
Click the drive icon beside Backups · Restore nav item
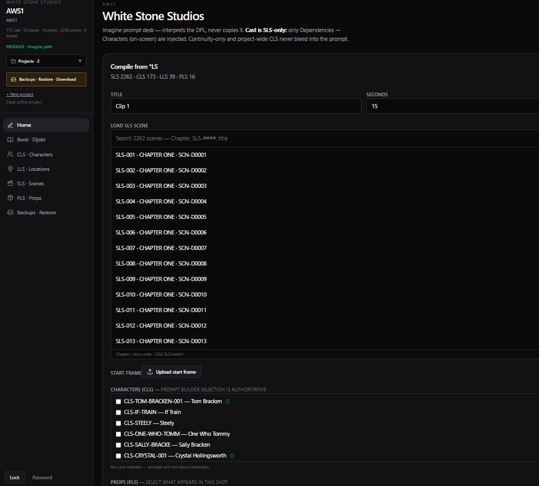click(x=10, y=212)
